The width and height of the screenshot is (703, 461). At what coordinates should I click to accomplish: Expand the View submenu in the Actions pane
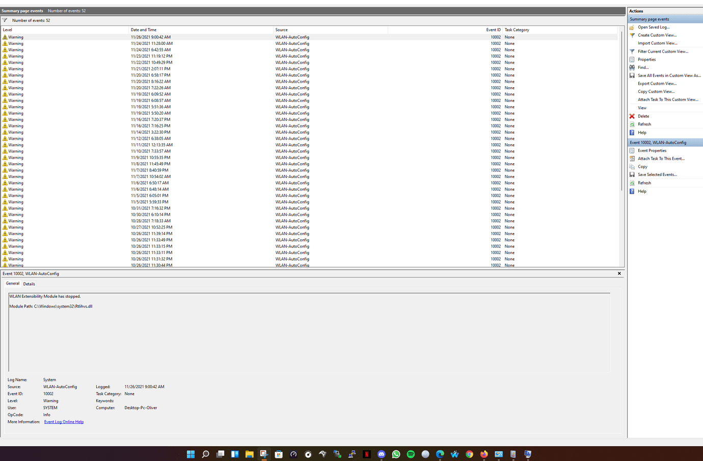[642, 108]
